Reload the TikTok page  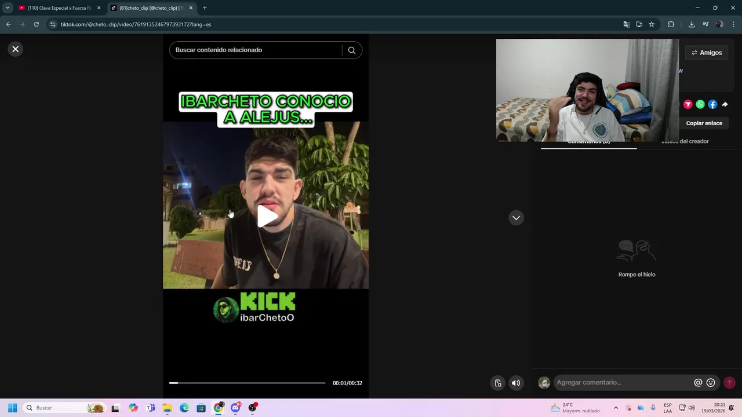(36, 24)
